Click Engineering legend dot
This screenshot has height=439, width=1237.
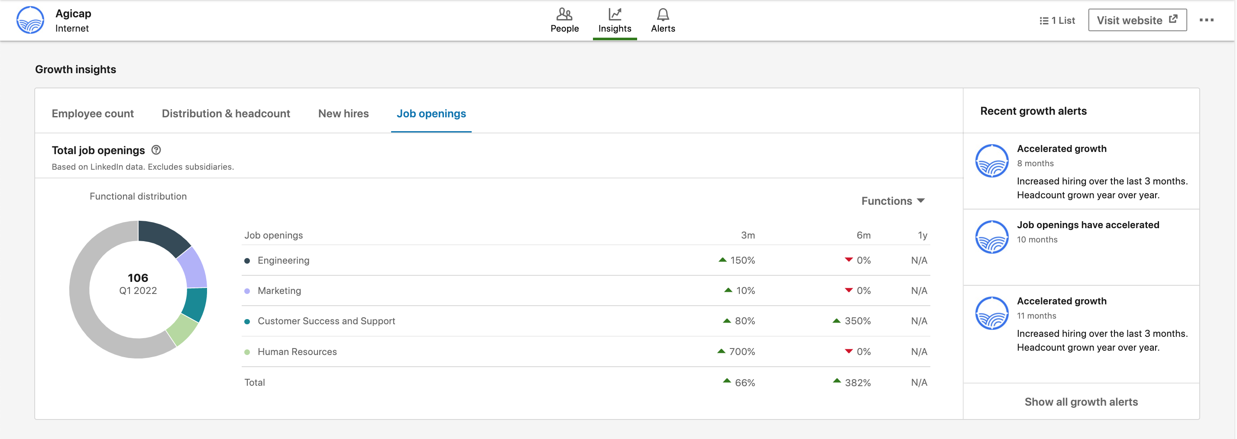click(x=247, y=261)
